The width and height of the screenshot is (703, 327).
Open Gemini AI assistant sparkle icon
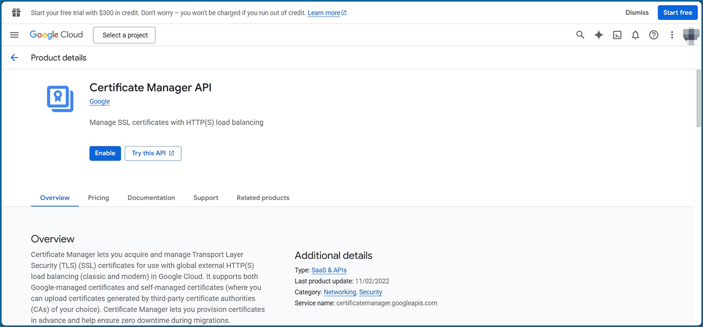(599, 35)
